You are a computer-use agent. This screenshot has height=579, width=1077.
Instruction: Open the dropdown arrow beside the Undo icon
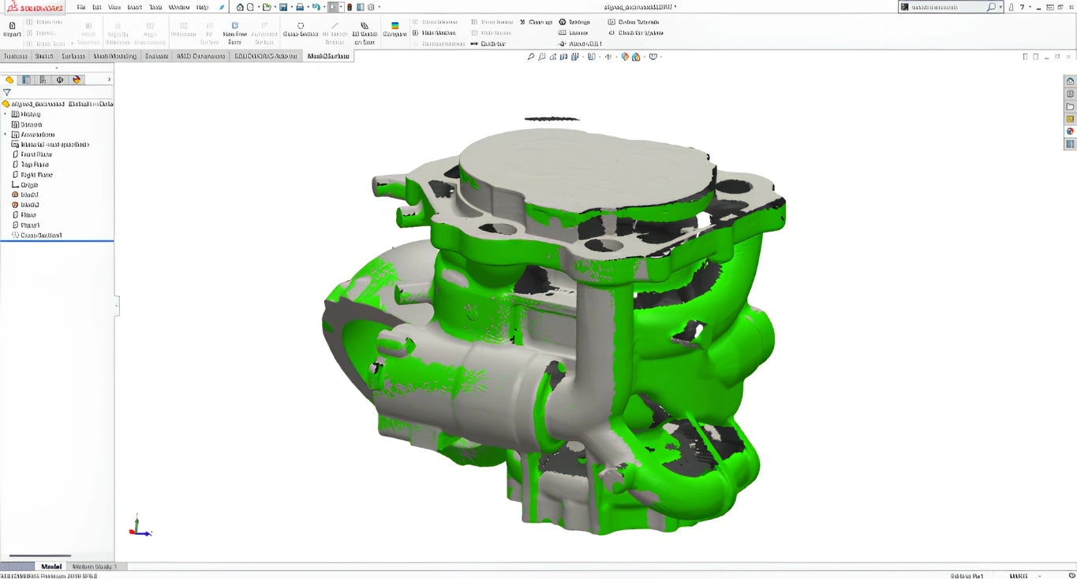click(323, 7)
